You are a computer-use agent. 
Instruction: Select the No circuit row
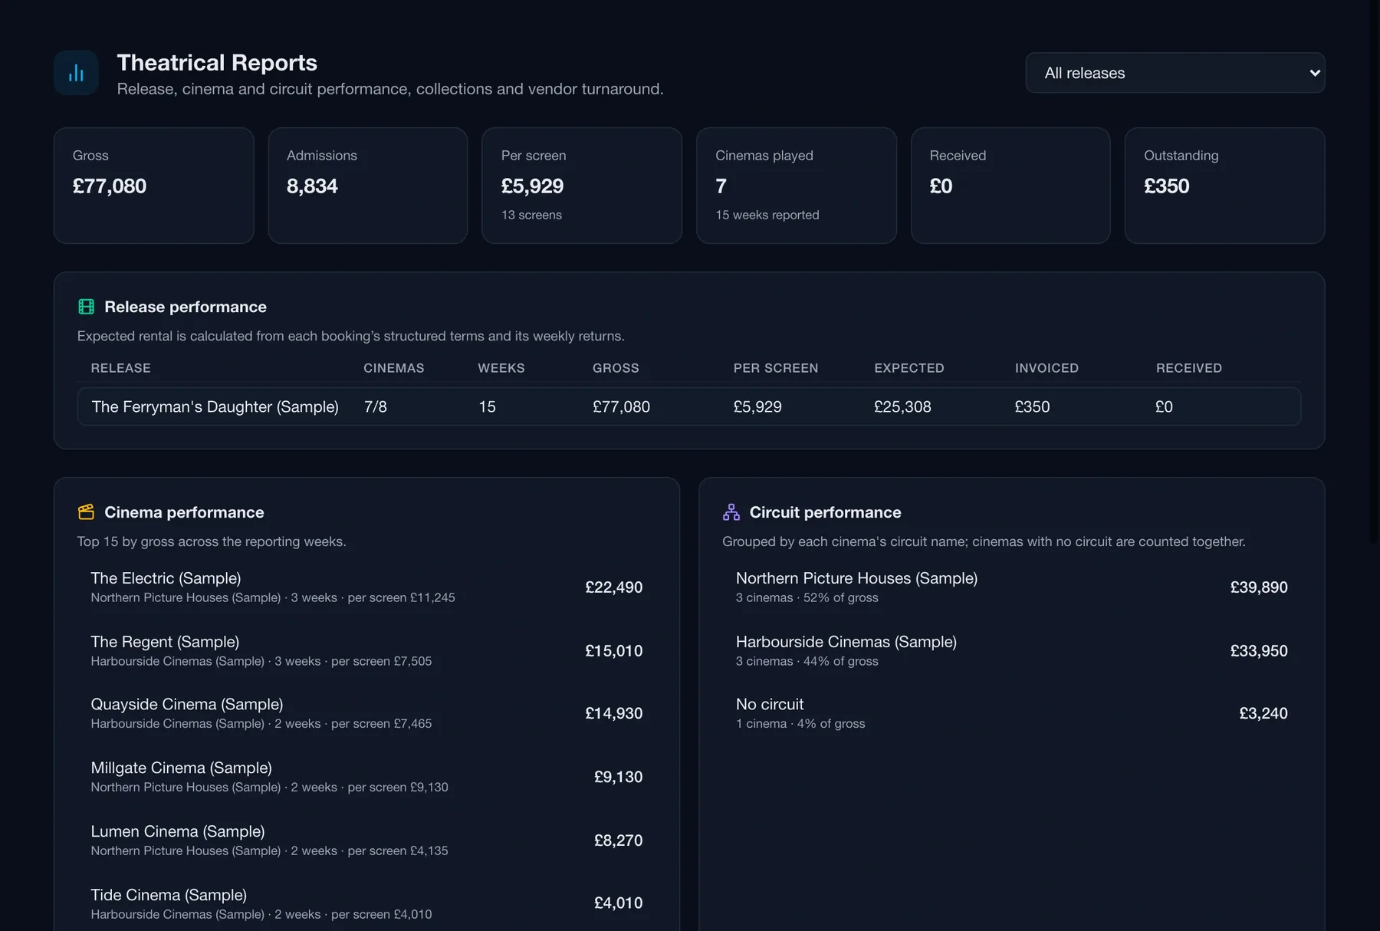[1012, 713]
